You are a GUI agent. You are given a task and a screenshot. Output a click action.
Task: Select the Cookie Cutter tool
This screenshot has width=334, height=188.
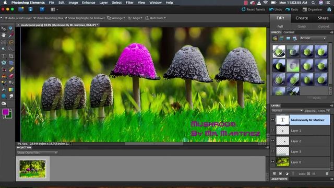click(x=4, y=63)
